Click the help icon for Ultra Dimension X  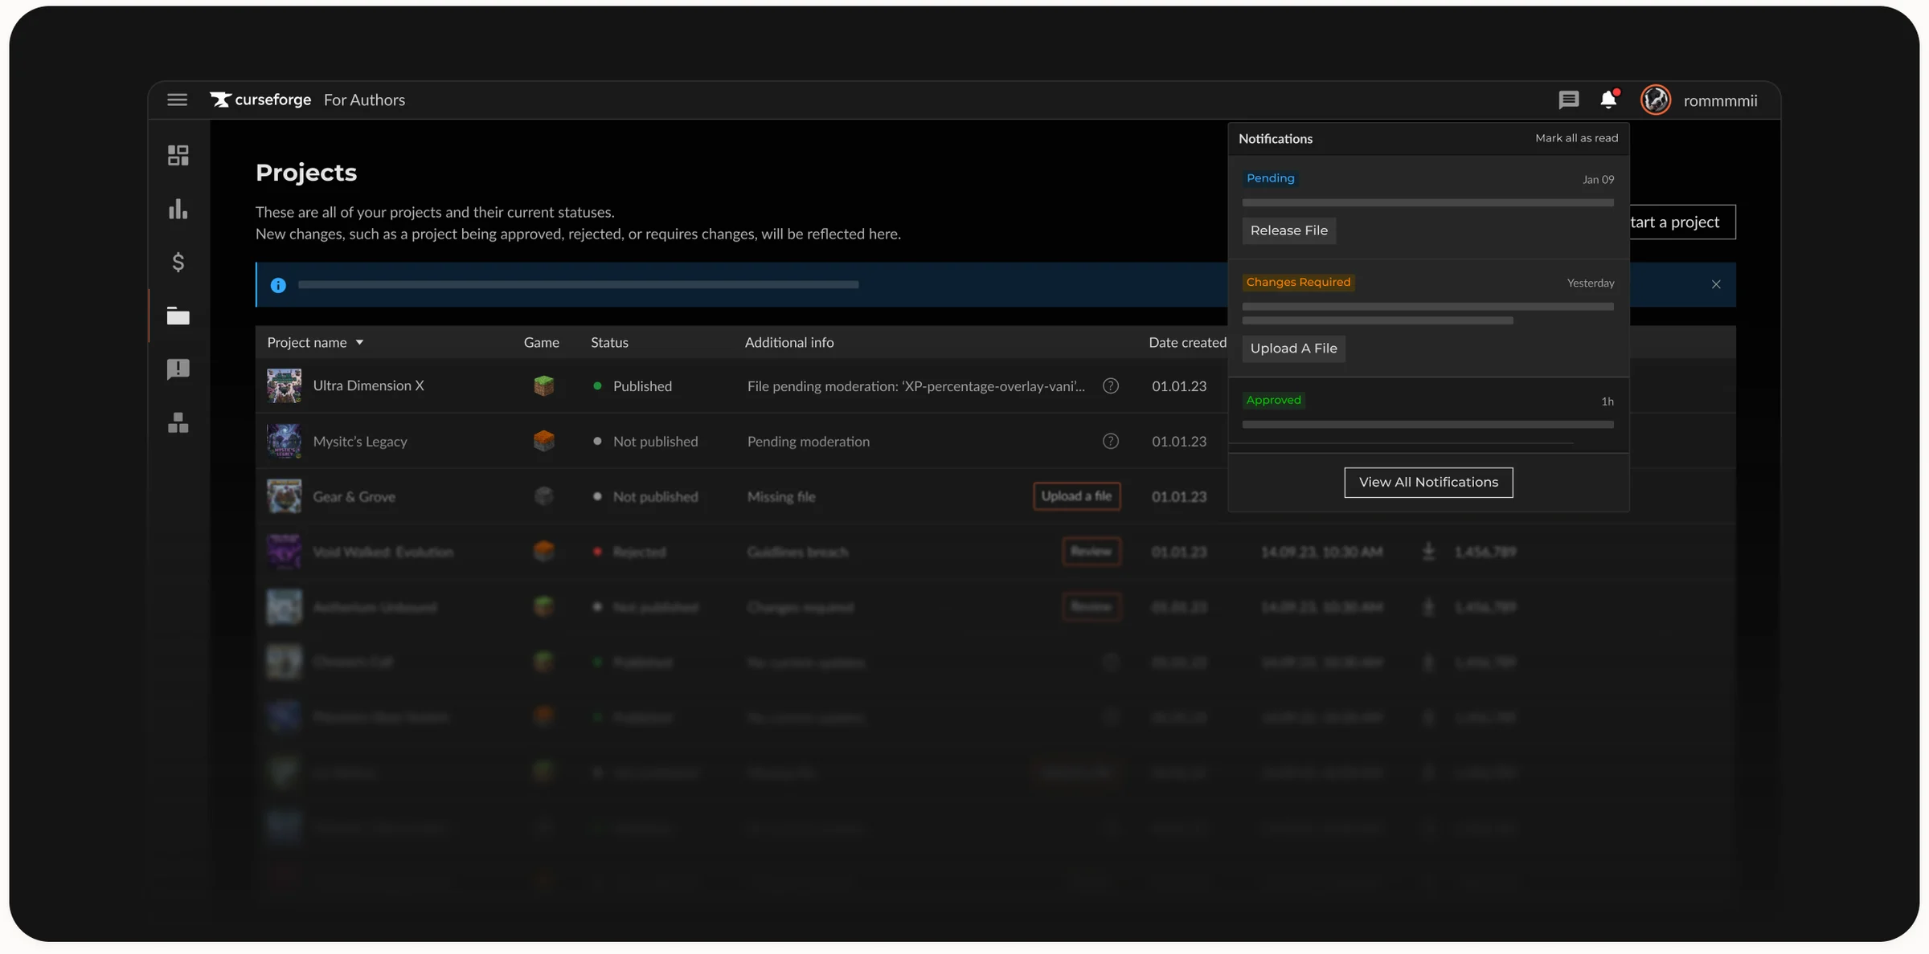1110,386
